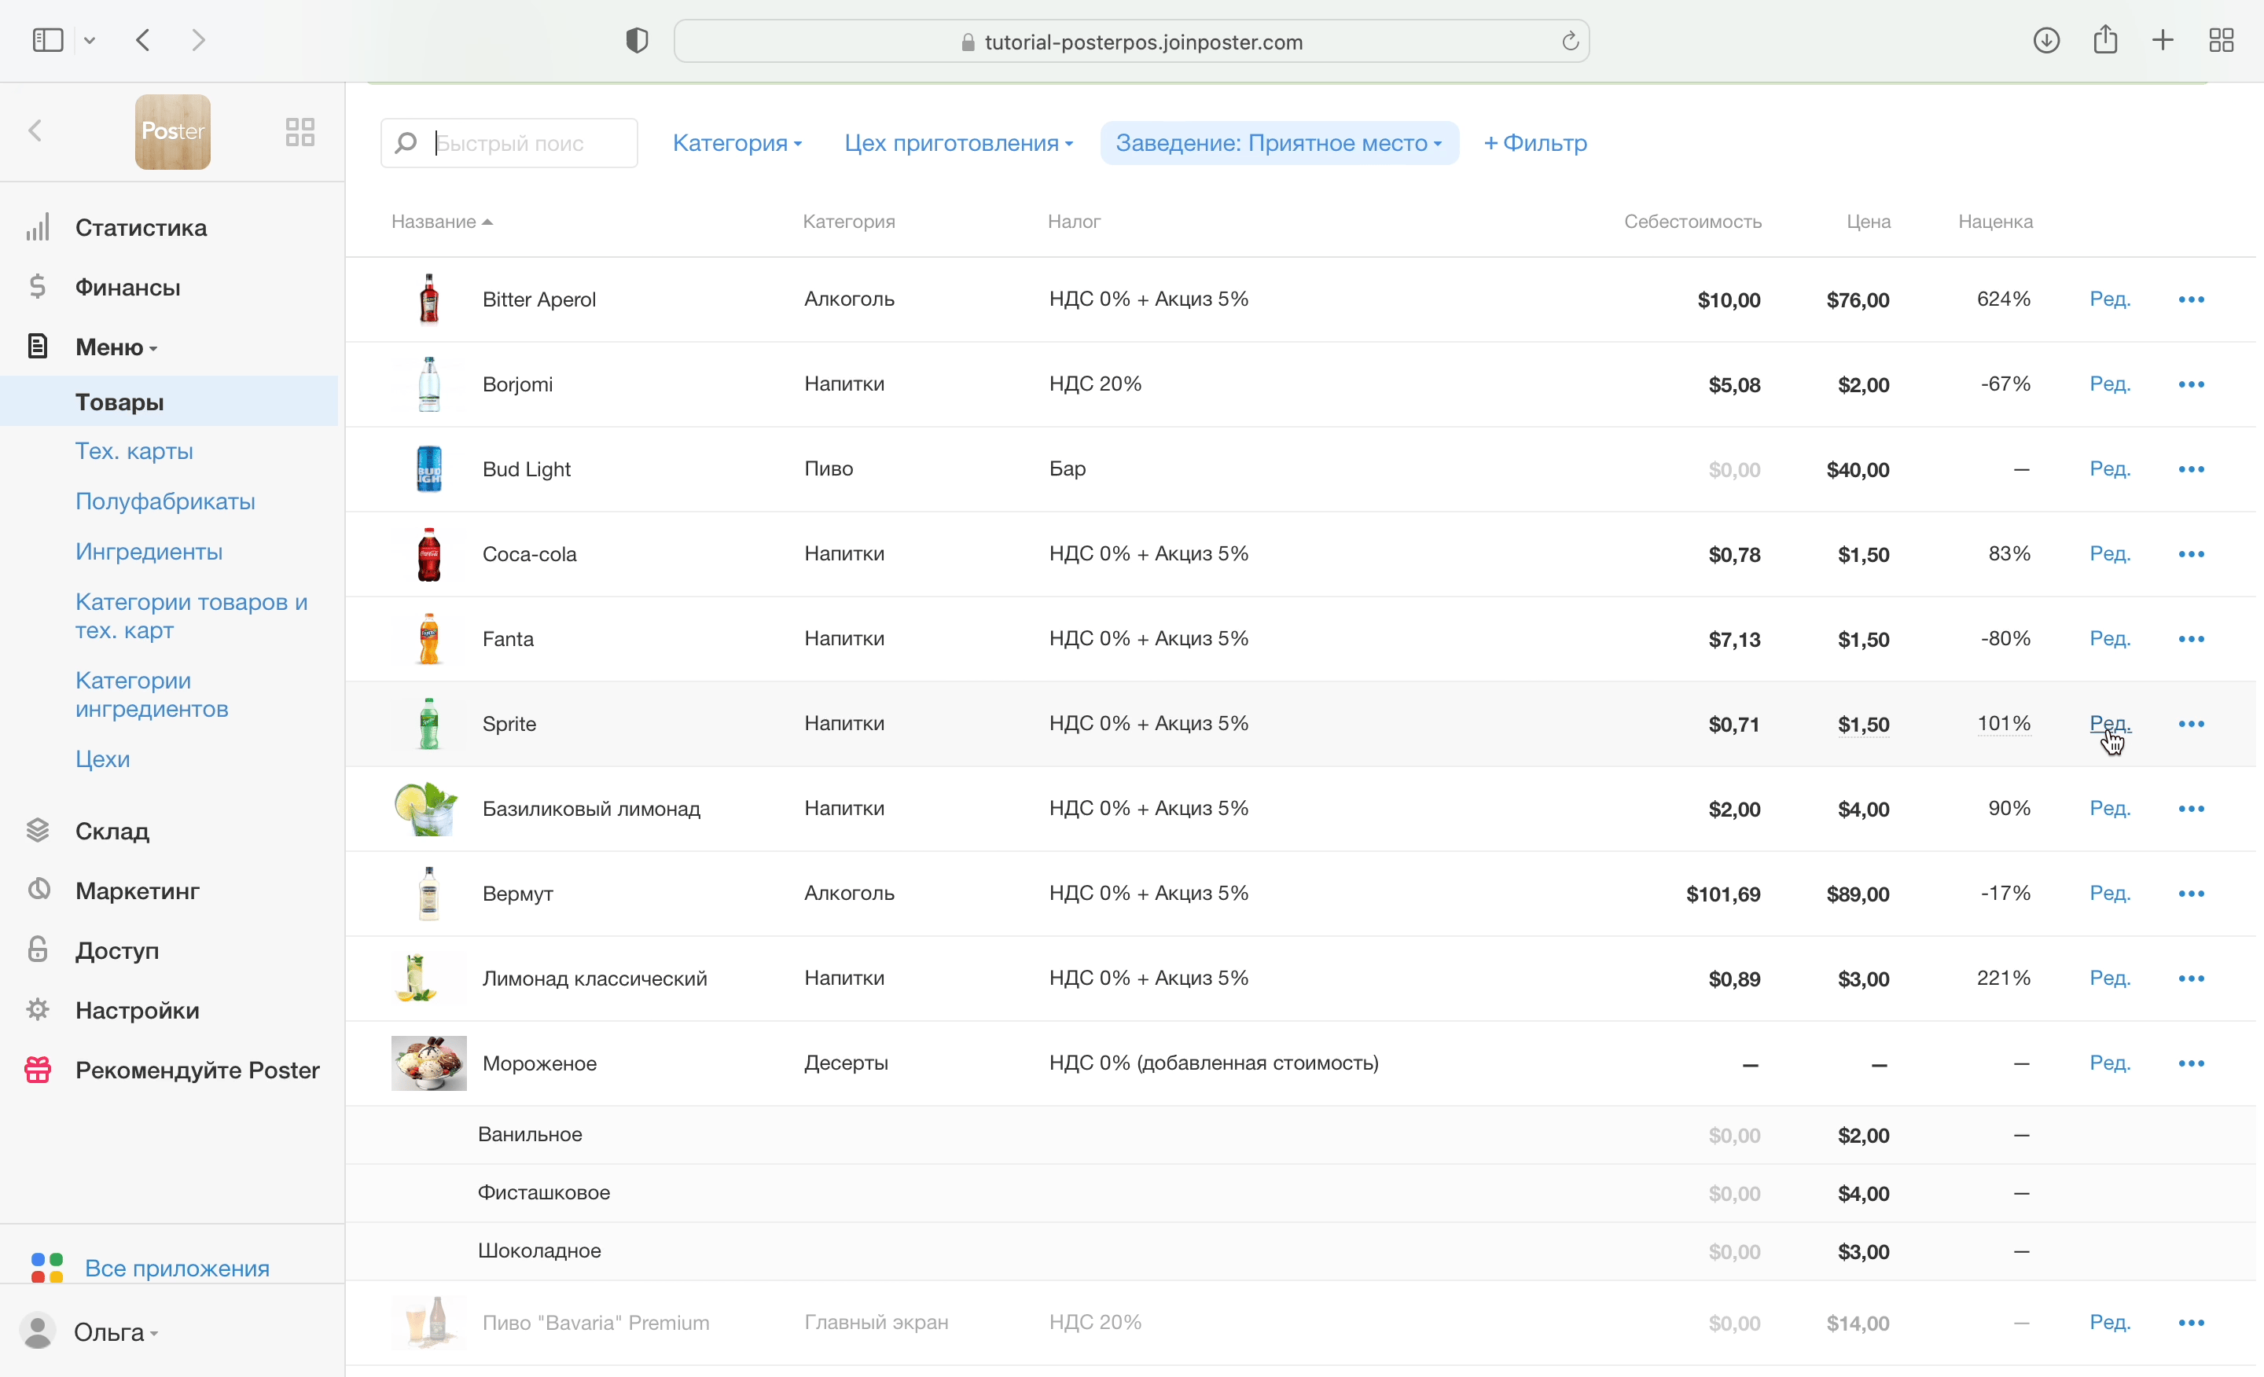This screenshot has width=2264, height=1377.
Task: Click the gift icon for Рекомендуйте Poster
Action: point(38,1070)
